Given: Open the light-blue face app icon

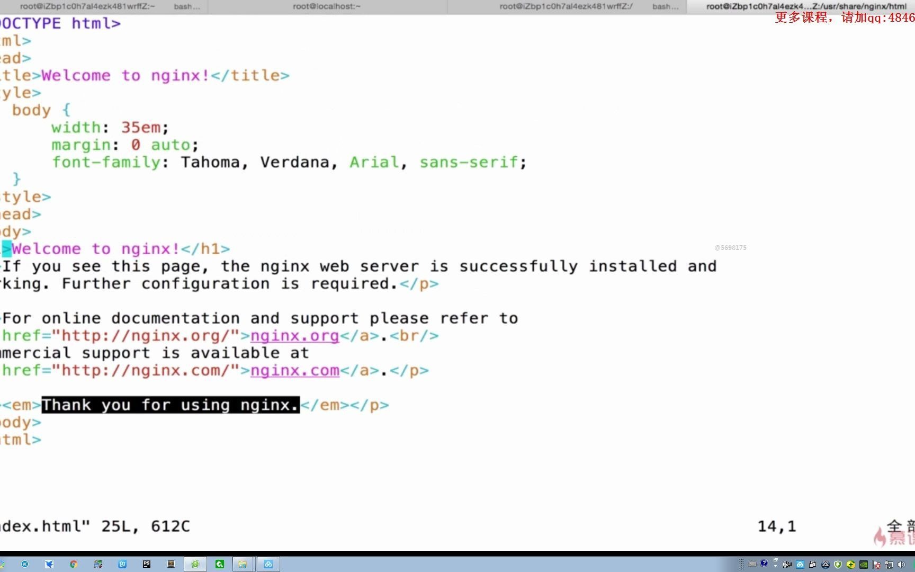Looking at the screenshot, I should (x=122, y=564).
